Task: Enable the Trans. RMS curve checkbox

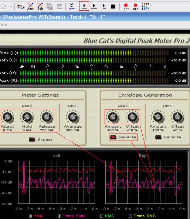Action: [x=130, y=216]
